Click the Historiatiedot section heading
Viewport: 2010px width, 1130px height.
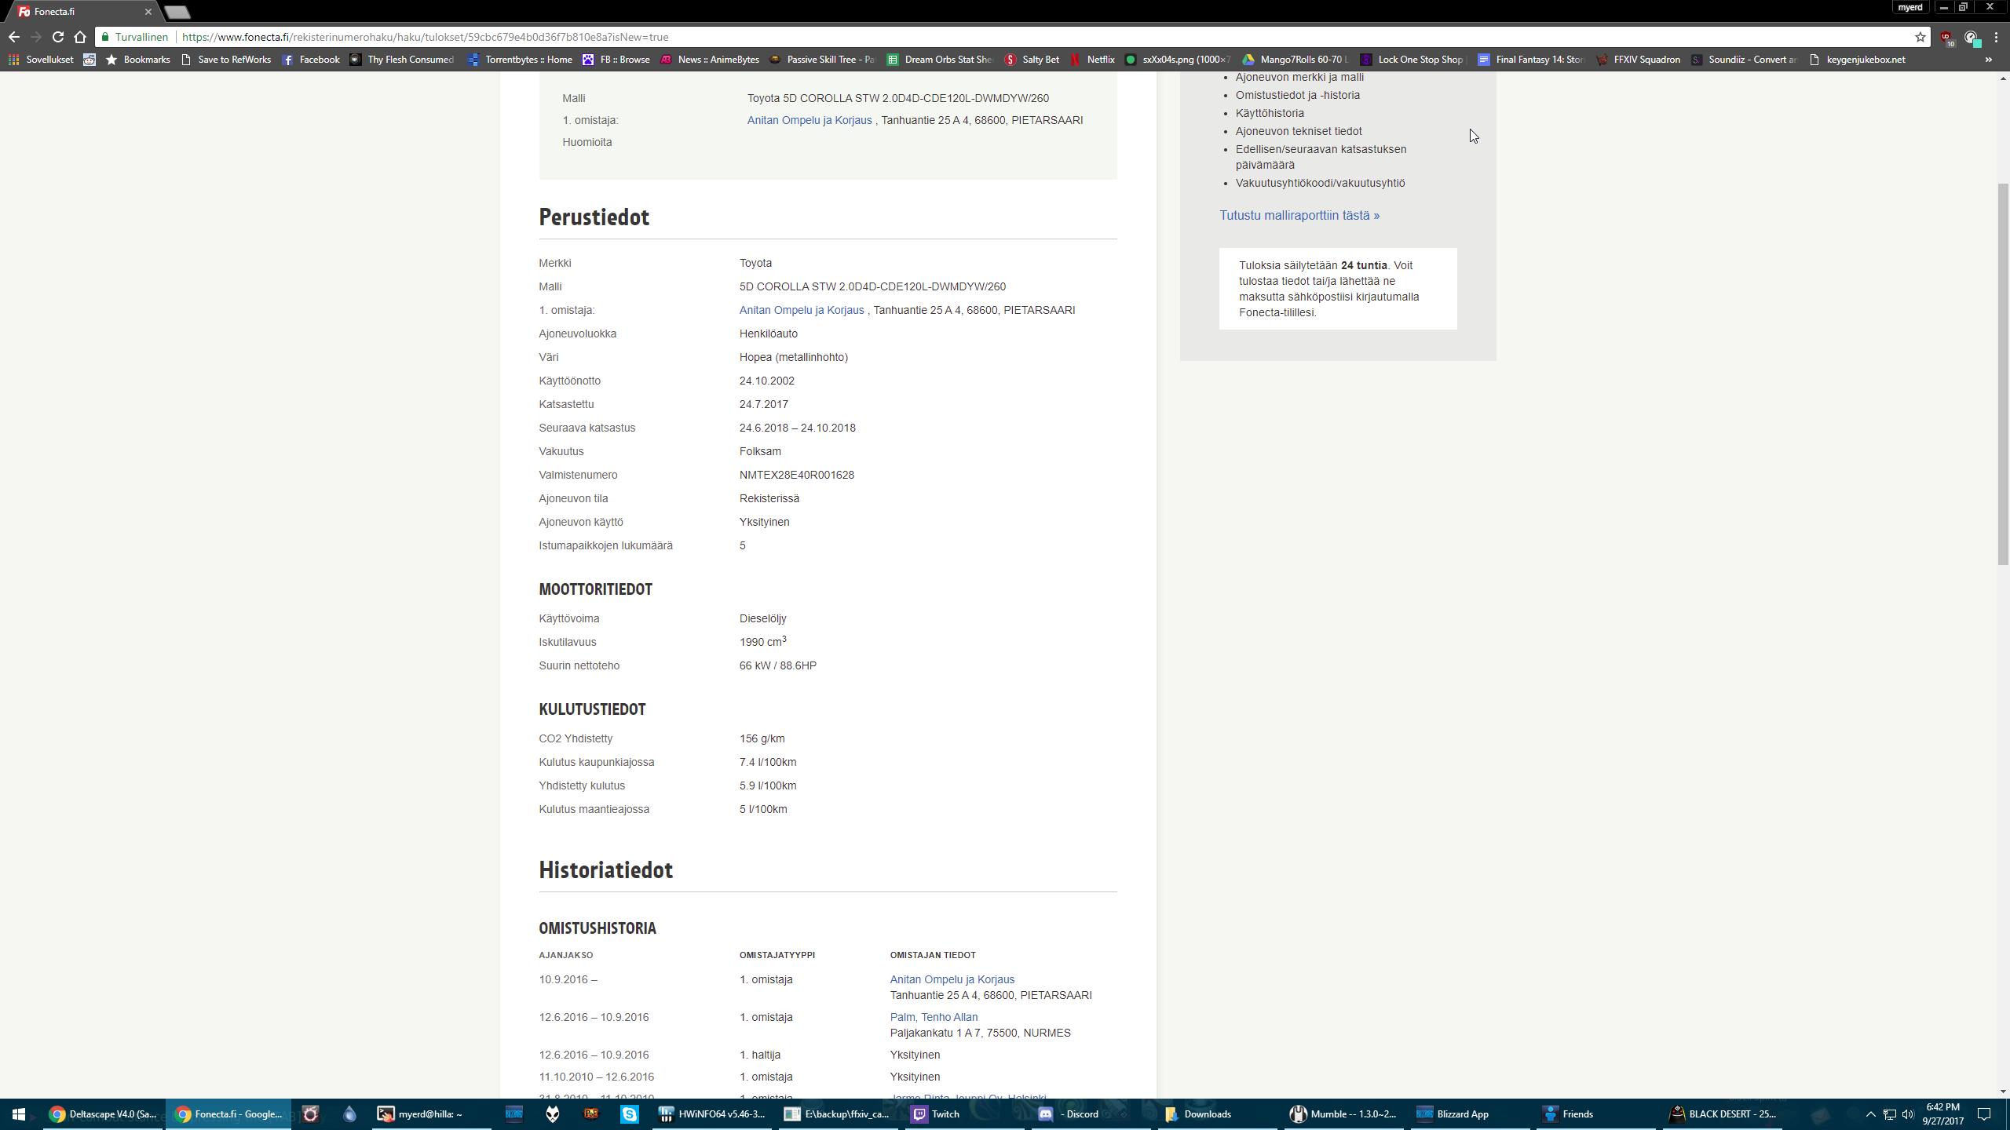tap(605, 870)
